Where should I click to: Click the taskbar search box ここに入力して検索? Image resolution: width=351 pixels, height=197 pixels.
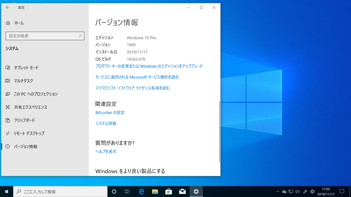coord(60,192)
